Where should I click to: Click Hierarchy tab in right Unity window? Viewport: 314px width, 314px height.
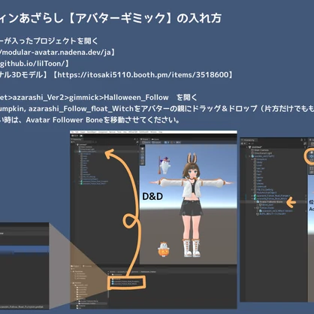tap(249, 140)
